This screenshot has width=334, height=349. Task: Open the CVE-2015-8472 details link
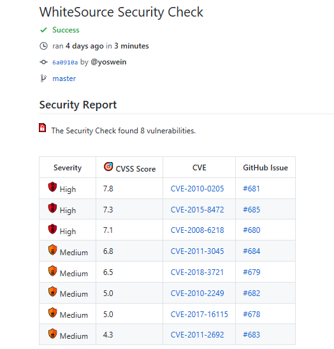197,210
